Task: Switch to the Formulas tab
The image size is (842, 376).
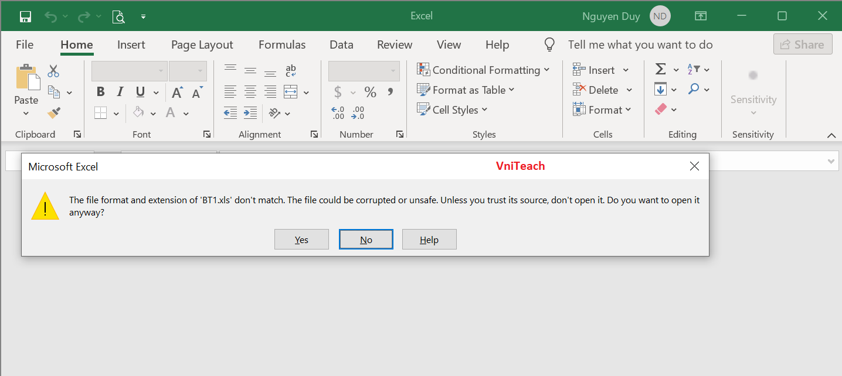Action: tap(282, 45)
